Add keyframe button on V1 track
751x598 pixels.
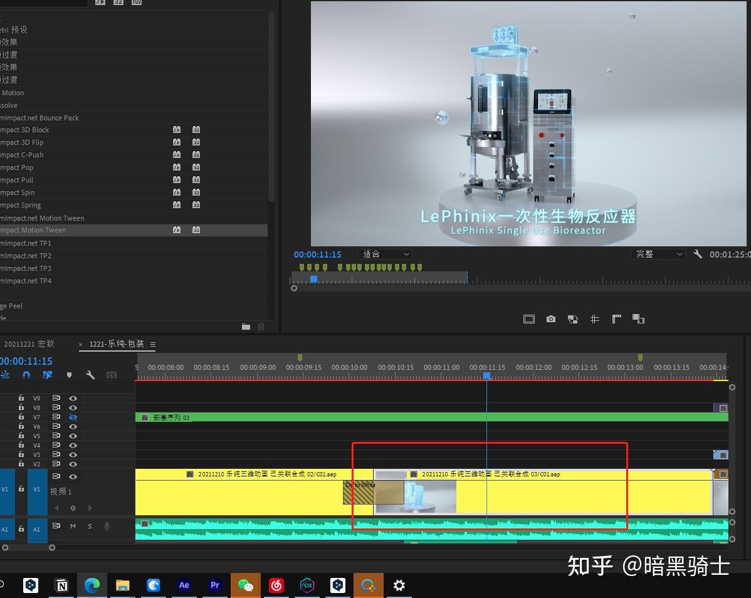[73, 508]
